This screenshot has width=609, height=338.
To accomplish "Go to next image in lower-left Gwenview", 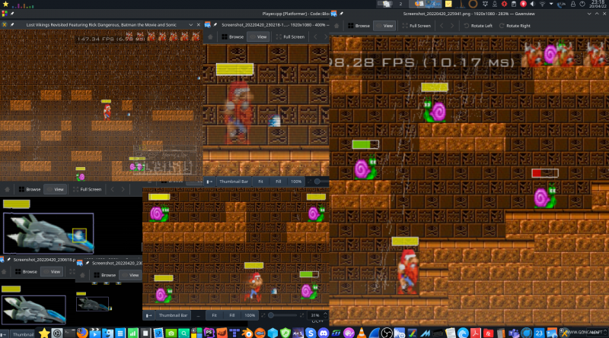I will pos(123,189).
